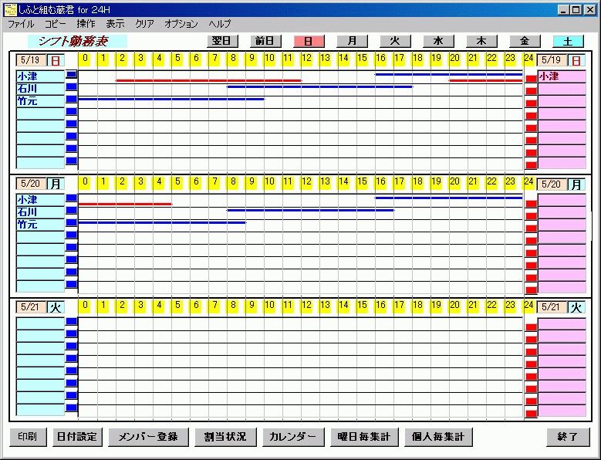Viewport: 601px width, 460px height.
Task: Open the ファイル menu
Action: coord(21,24)
